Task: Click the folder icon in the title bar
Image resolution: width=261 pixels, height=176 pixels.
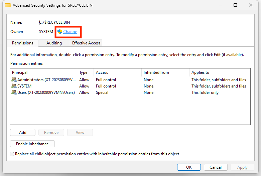Action: (8, 5)
